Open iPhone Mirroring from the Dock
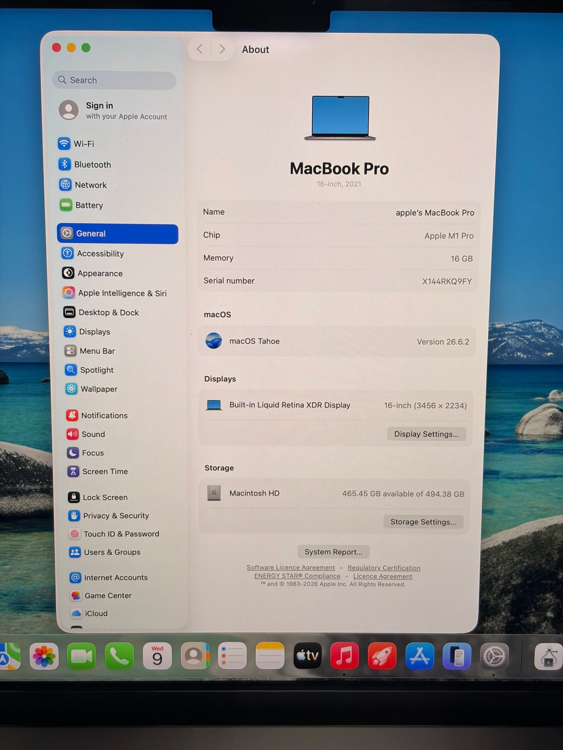The image size is (563, 750). (457, 656)
